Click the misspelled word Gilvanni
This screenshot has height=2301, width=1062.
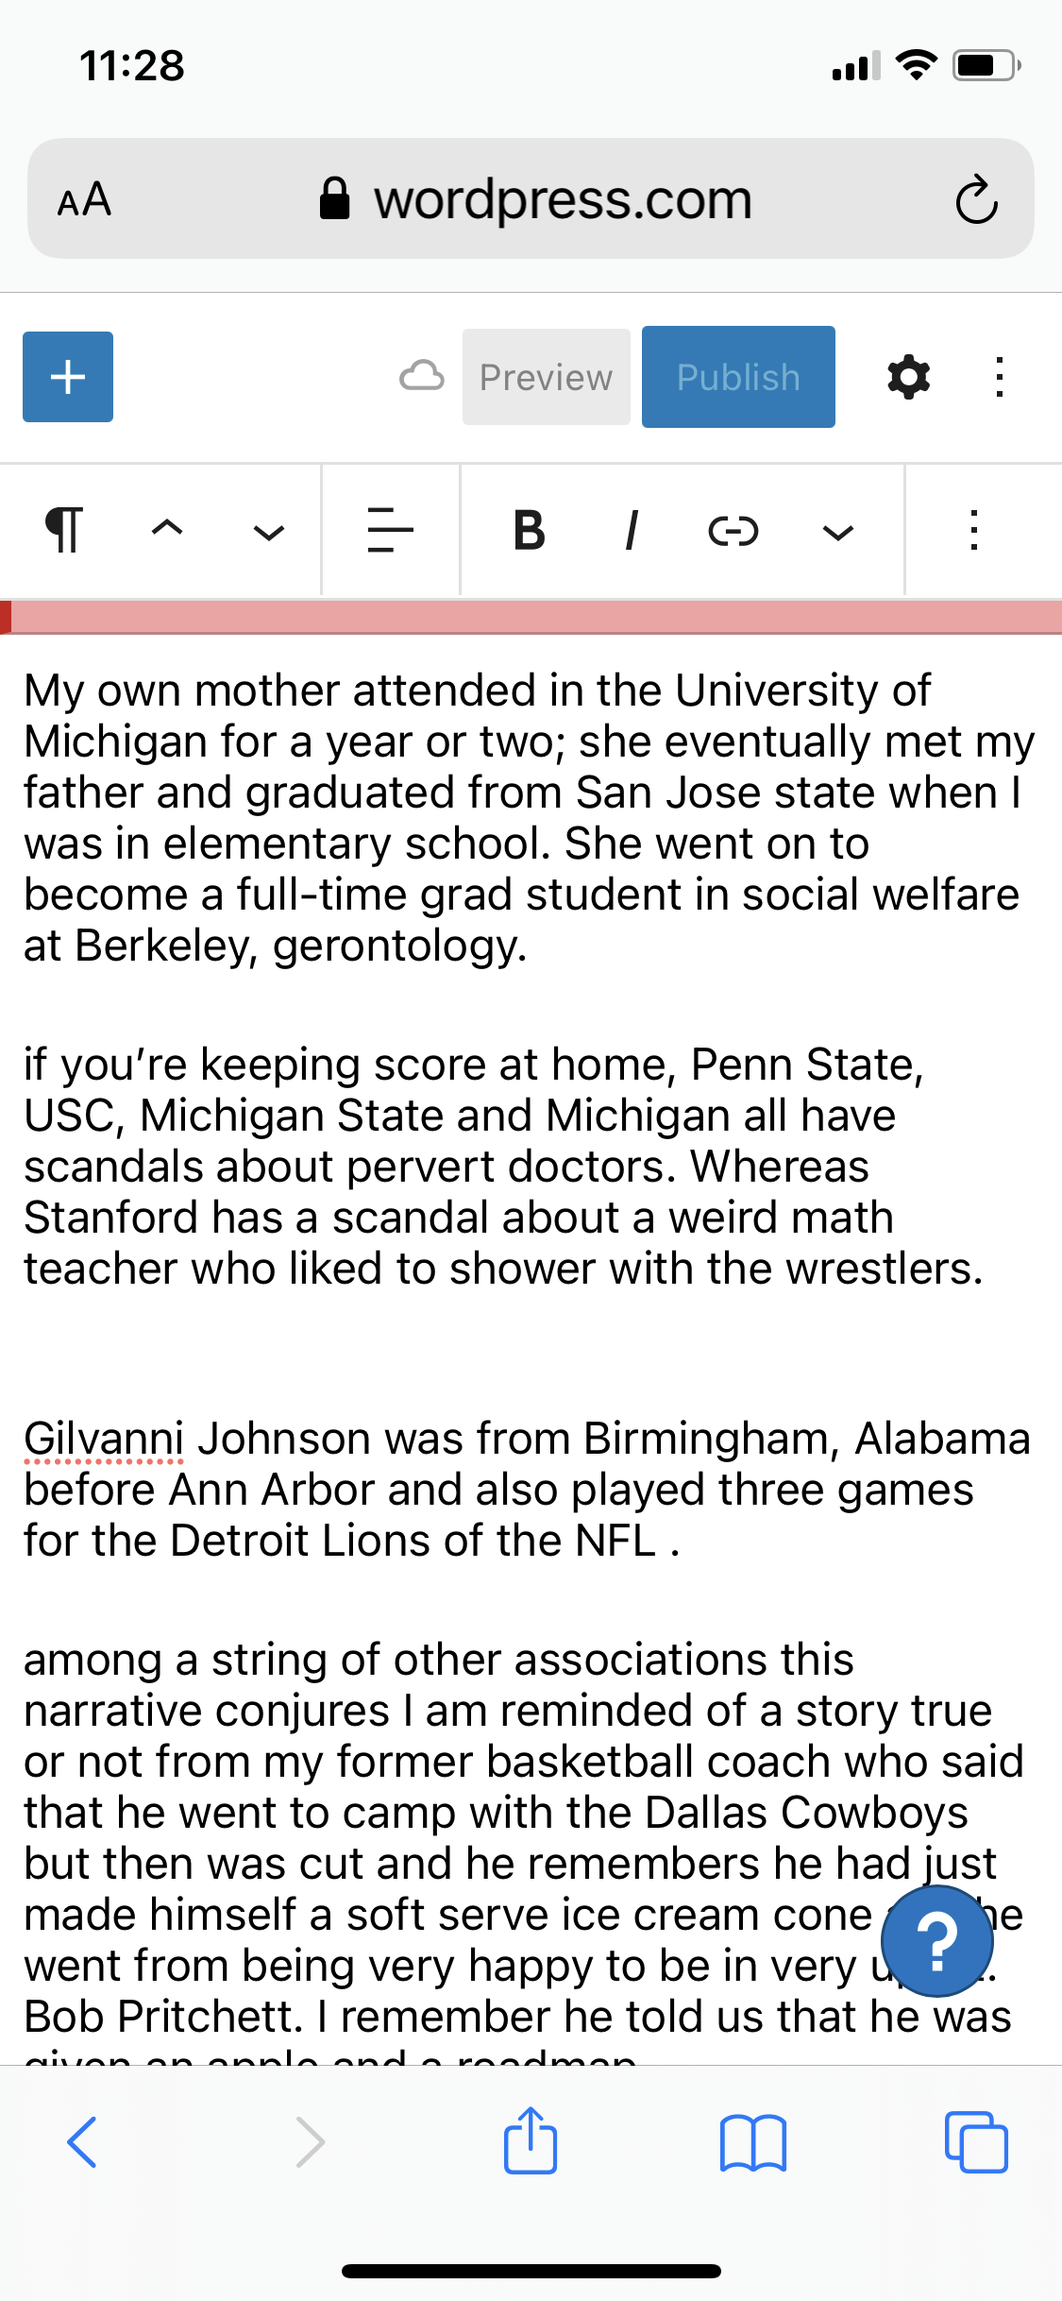pos(103,1439)
